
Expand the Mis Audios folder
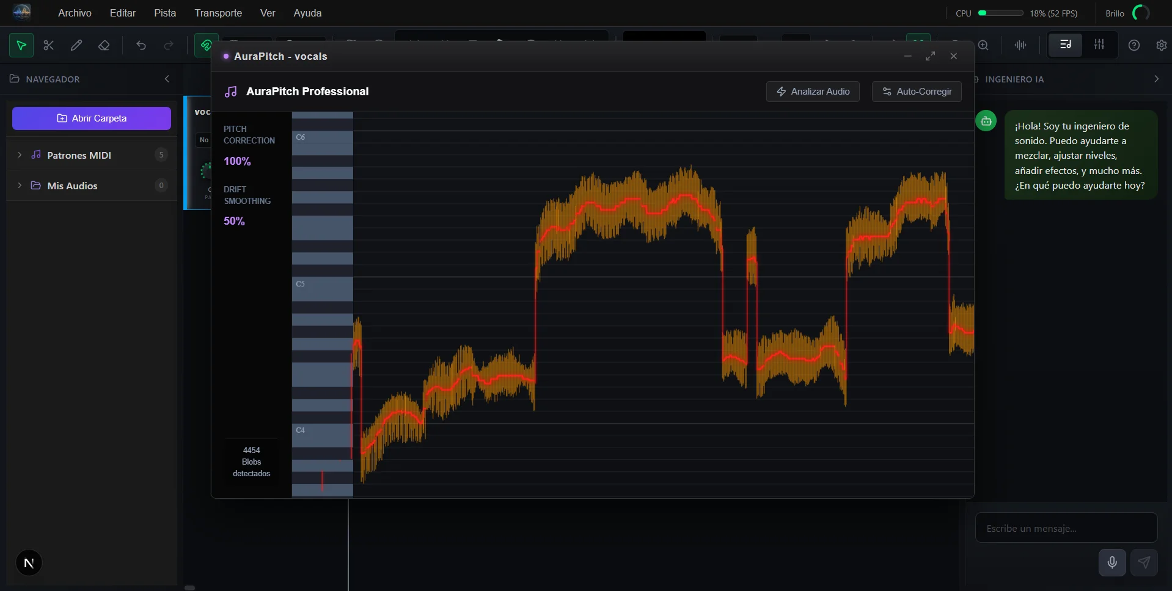20,186
